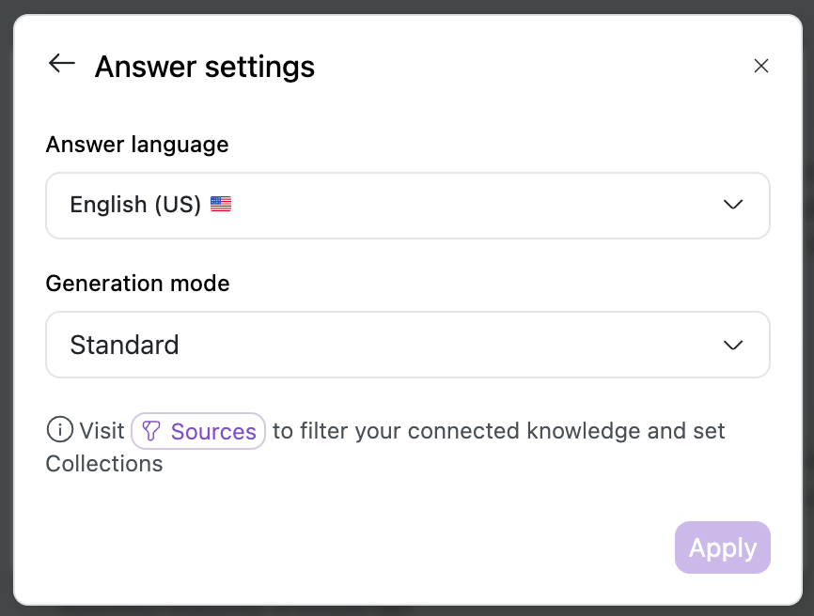Screen dimensions: 814x616
Task: Click the empty area left of Apply
Action: tap(376, 547)
